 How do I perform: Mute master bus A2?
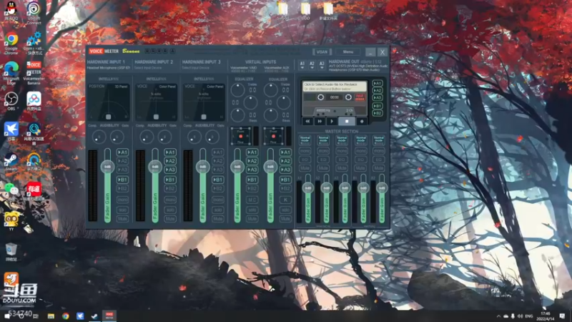323,168
